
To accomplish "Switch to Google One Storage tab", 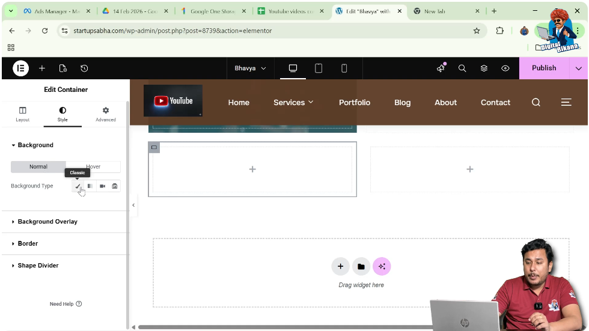I will pyautogui.click(x=213, y=11).
